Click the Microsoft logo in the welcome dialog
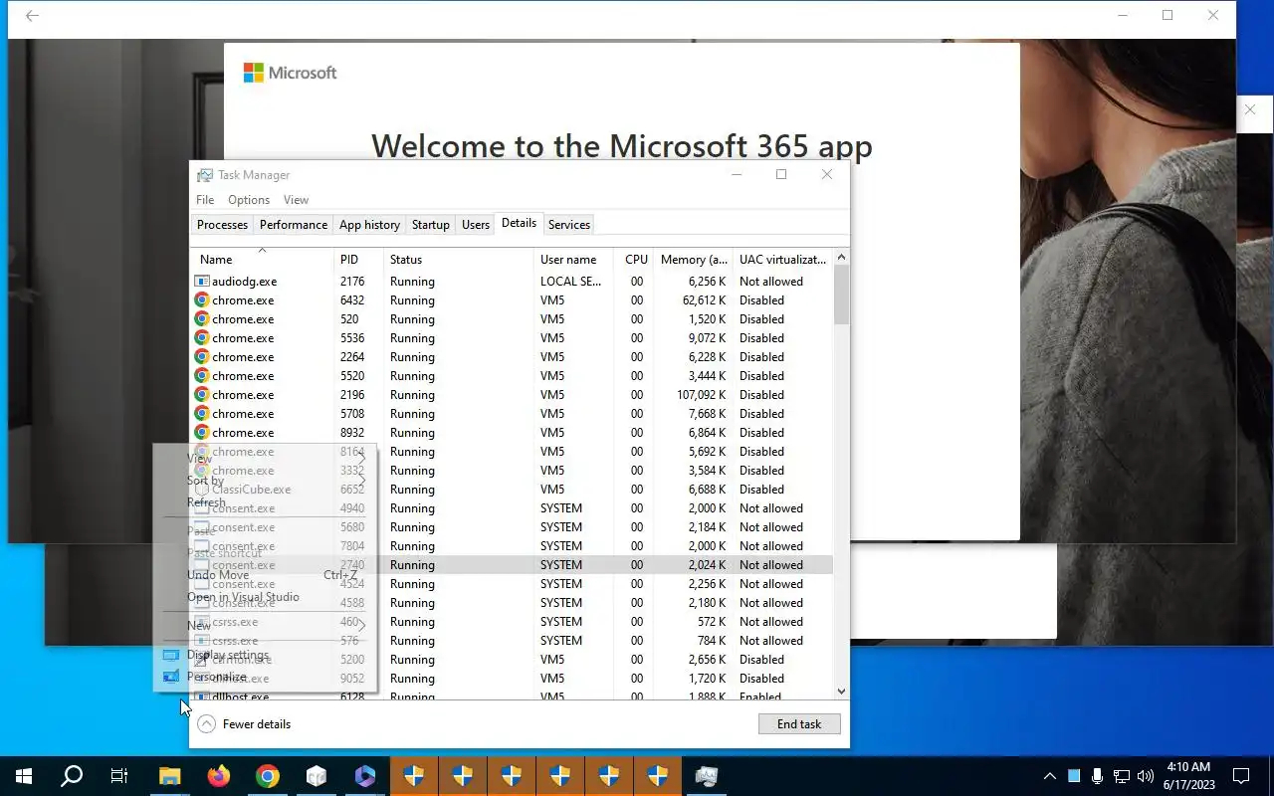 [x=291, y=73]
